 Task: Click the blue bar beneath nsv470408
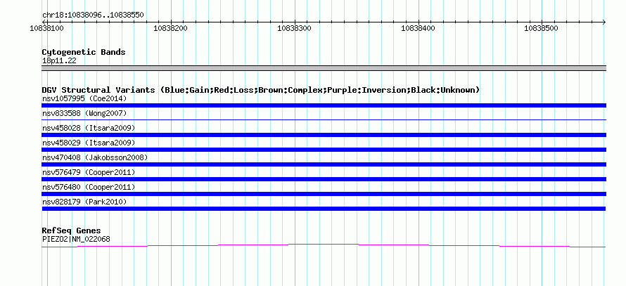click(324, 164)
